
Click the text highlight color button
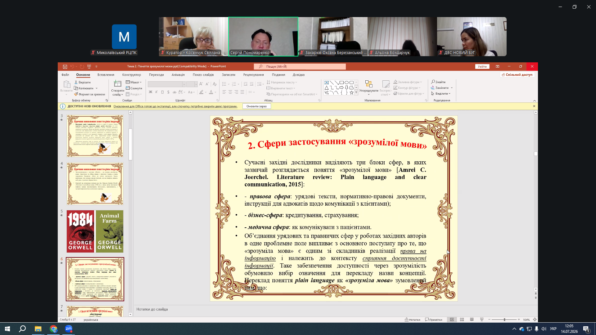pos(201,92)
